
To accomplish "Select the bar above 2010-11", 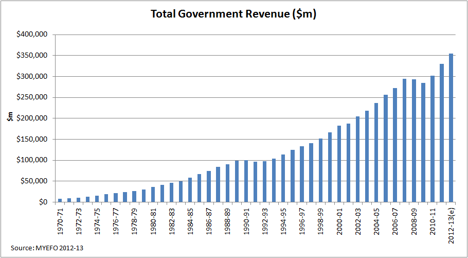I will pos(432,139).
